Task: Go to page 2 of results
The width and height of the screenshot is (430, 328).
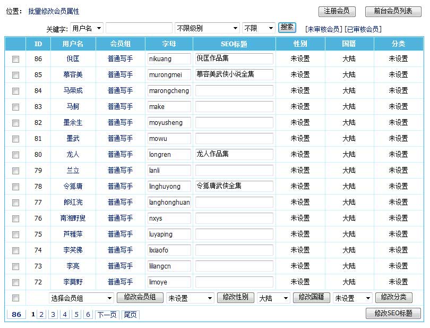Action: point(42,315)
